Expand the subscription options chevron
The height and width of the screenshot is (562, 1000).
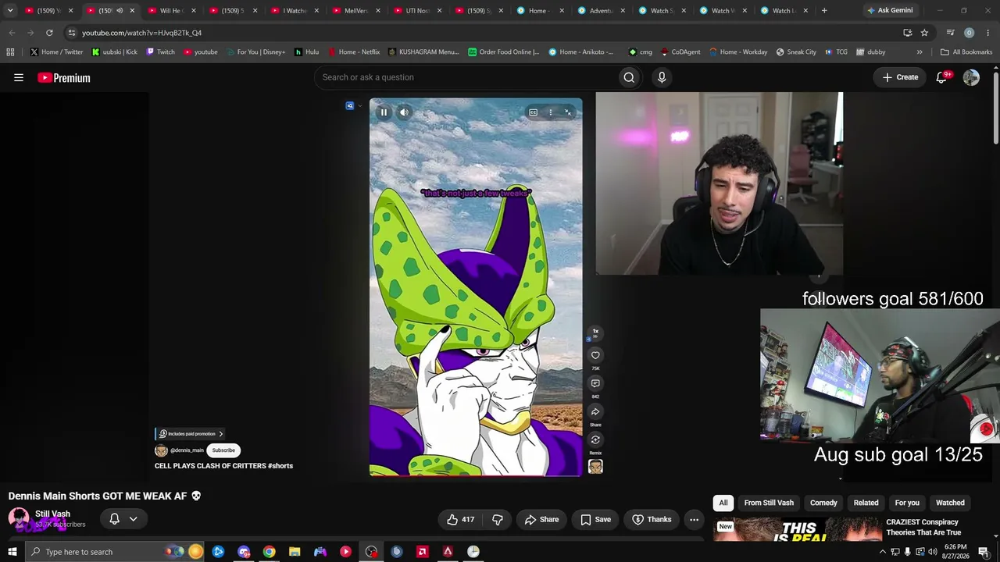pos(134,519)
